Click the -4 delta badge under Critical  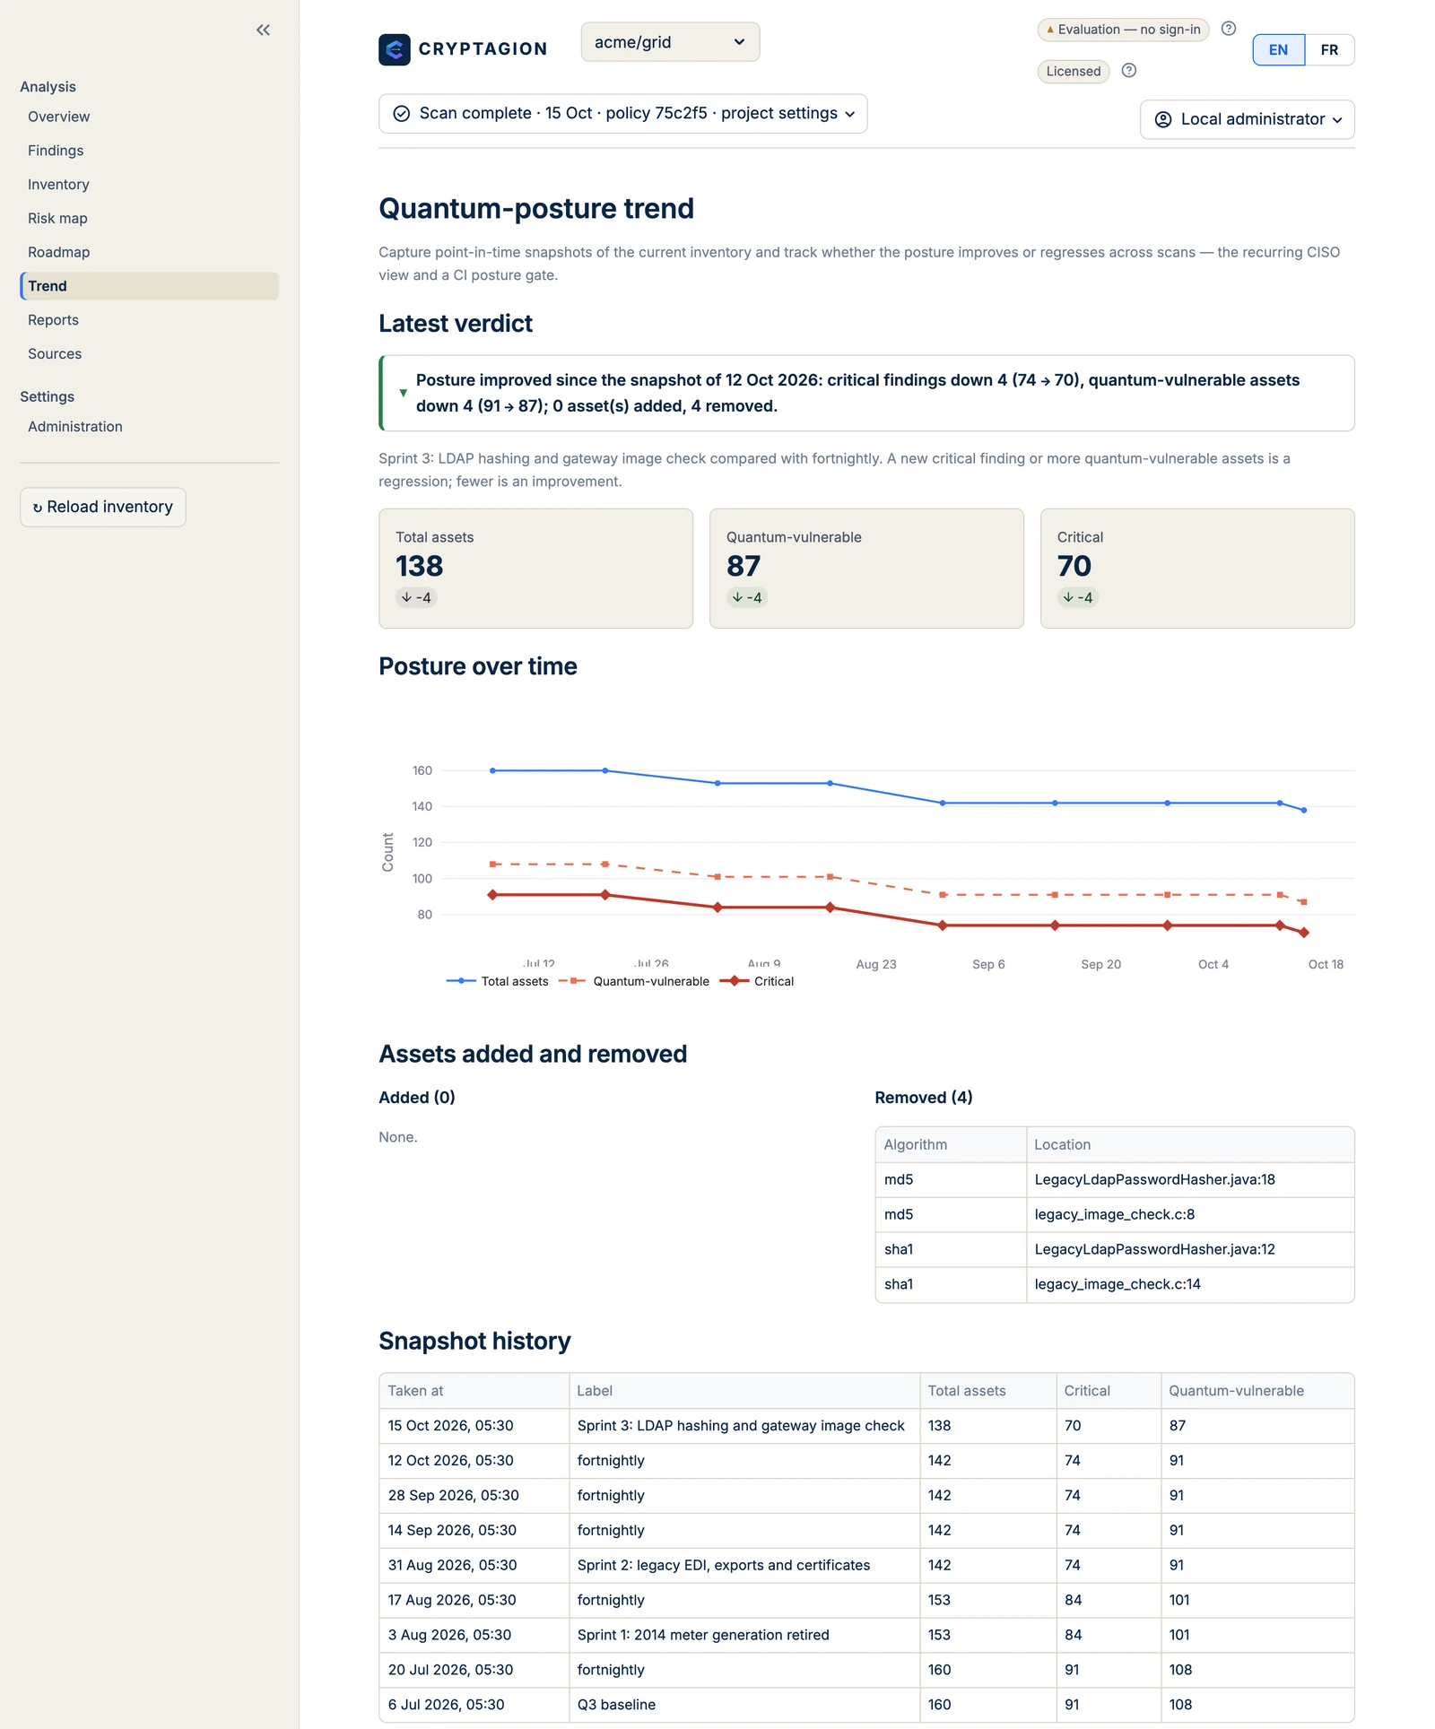[x=1078, y=597]
